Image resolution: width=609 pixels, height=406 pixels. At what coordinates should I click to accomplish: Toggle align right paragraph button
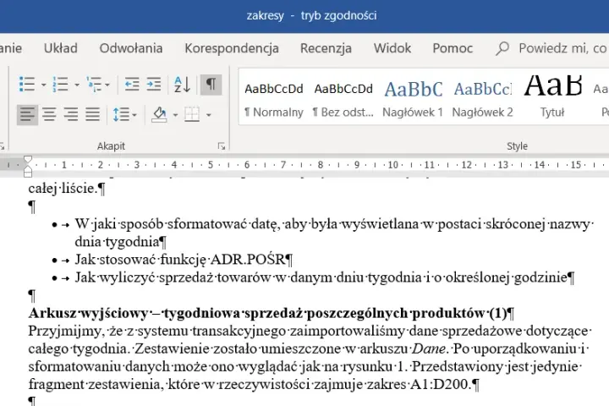tap(71, 115)
